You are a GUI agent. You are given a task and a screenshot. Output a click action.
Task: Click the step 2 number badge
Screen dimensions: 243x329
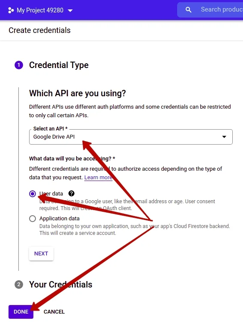(19, 285)
